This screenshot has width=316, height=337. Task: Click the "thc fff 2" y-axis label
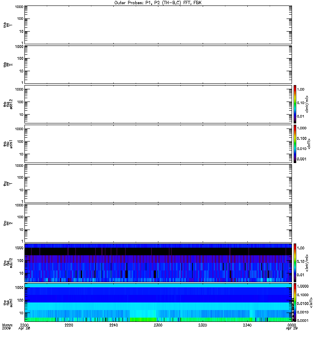[x=8, y=223]
